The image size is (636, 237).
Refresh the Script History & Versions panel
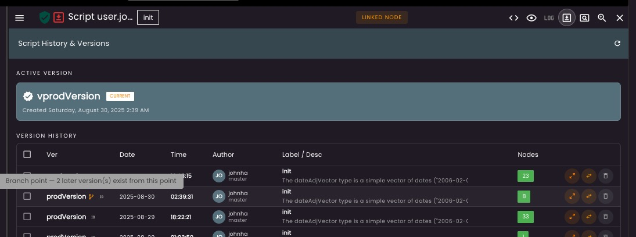[617, 44]
